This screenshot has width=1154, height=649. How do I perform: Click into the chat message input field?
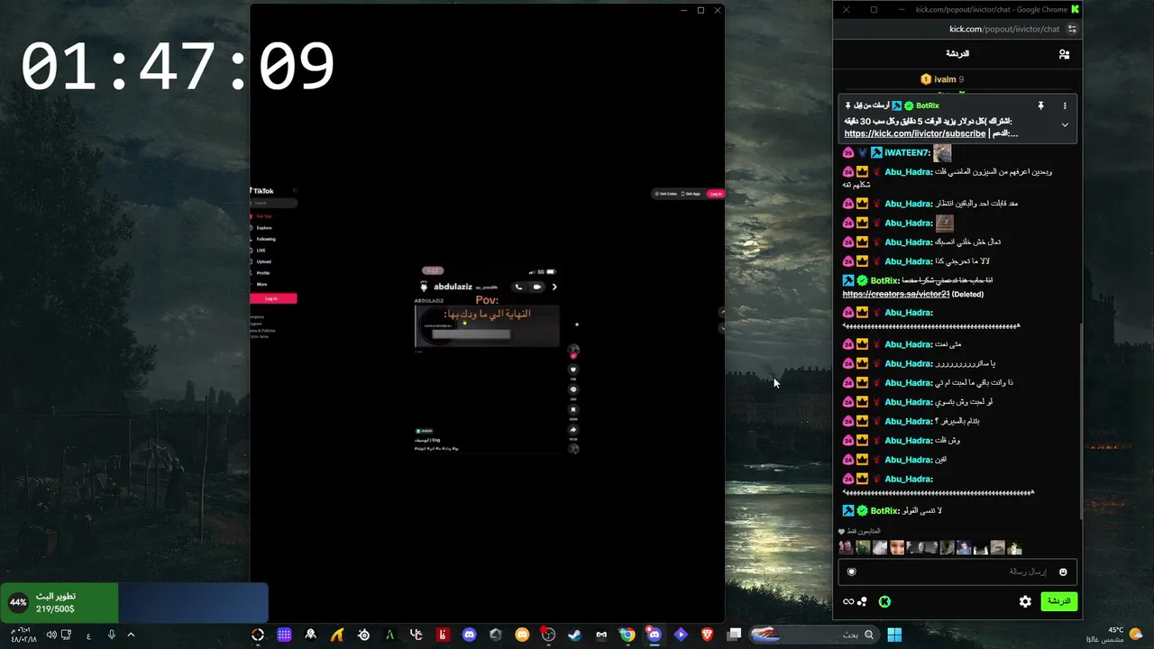coord(957,571)
